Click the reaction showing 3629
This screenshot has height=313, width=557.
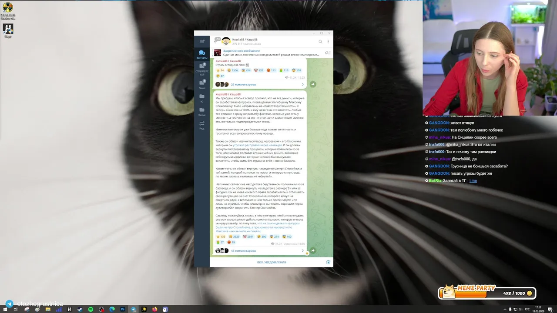point(234,236)
